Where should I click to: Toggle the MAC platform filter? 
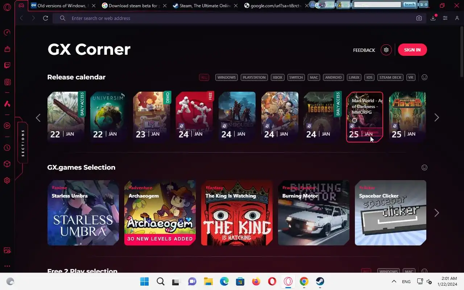314,77
